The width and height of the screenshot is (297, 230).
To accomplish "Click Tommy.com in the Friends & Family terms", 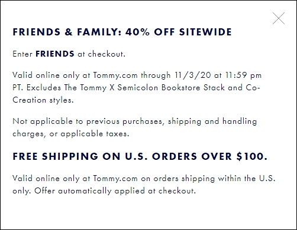I will point(115,75).
